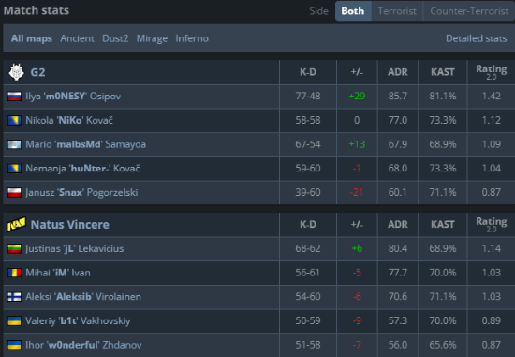This screenshot has height=357, width=515.
Task: Open Ihor 'w0nderful' Zhdanov player profile
Action: click(x=83, y=345)
